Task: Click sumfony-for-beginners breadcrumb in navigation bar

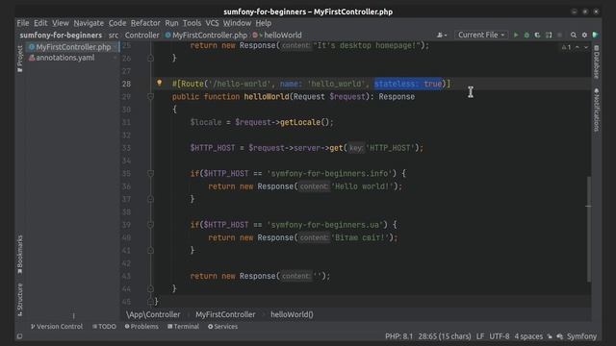Action: click(x=61, y=35)
